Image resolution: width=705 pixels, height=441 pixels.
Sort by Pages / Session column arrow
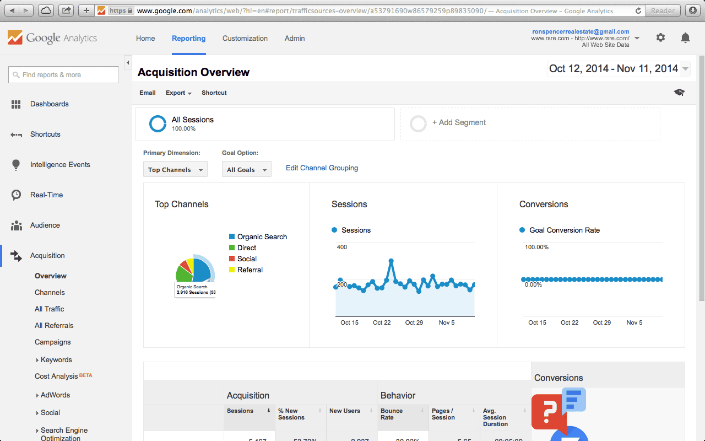pos(473,411)
